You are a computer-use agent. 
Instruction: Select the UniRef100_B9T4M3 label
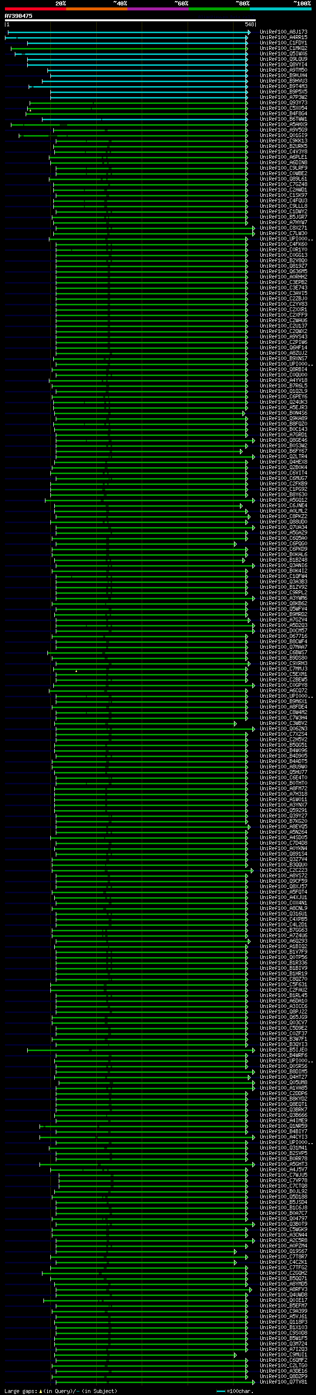coord(283,86)
